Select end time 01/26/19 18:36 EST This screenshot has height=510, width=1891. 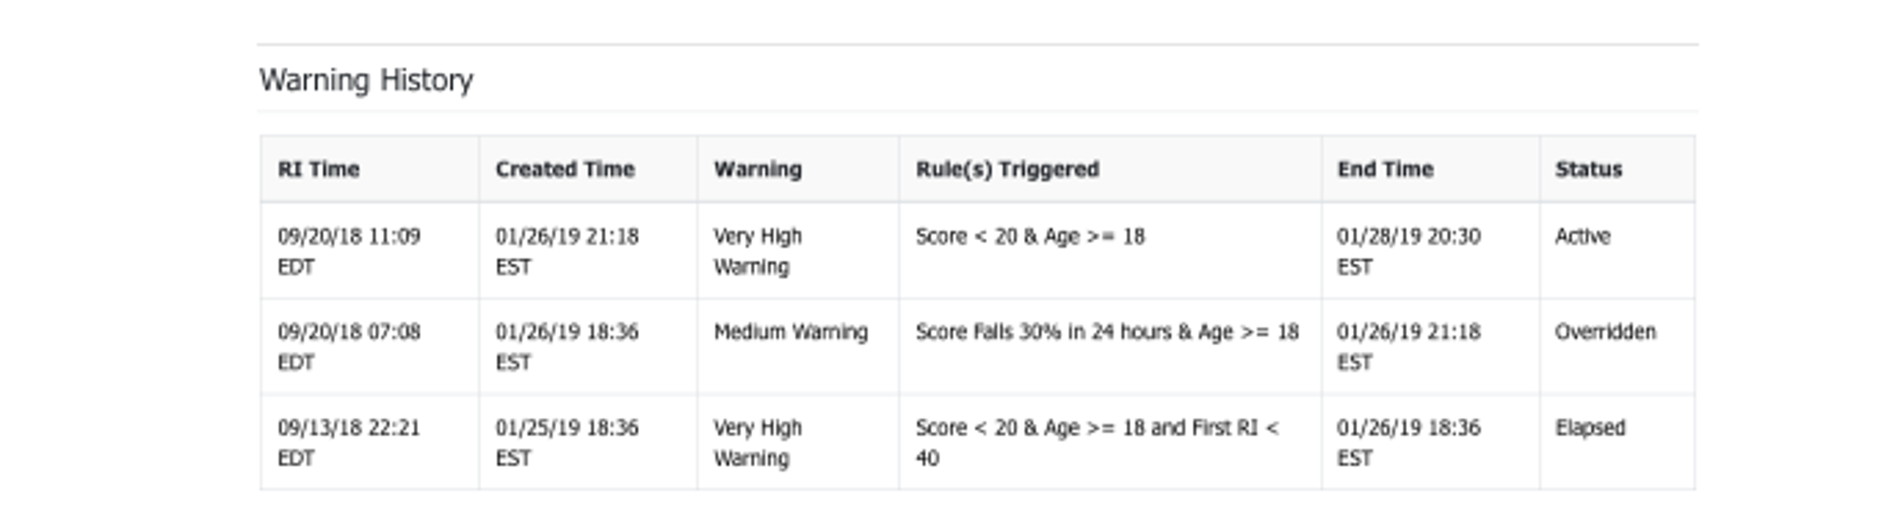point(1409,443)
